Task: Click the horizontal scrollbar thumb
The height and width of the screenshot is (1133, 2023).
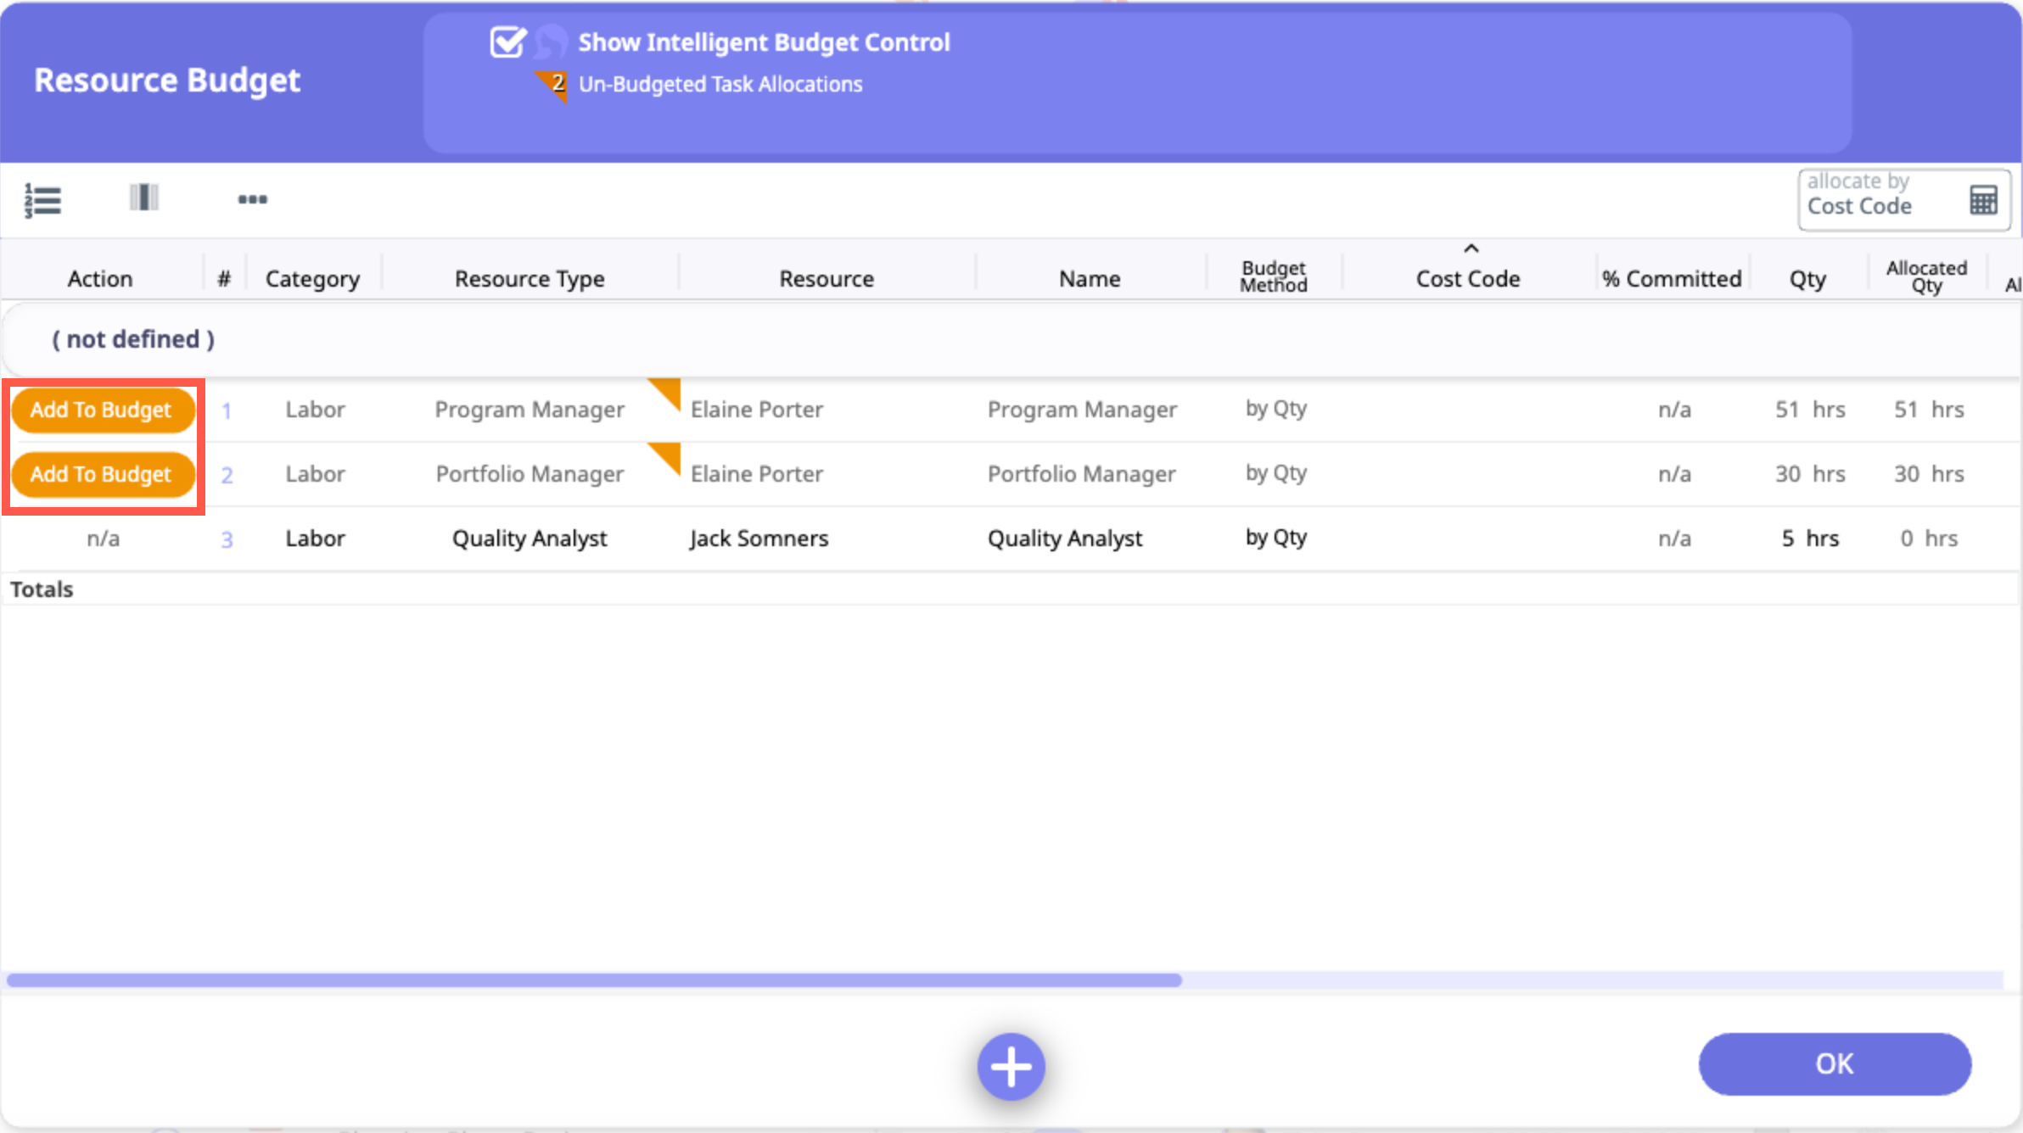Action: click(x=594, y=980)
